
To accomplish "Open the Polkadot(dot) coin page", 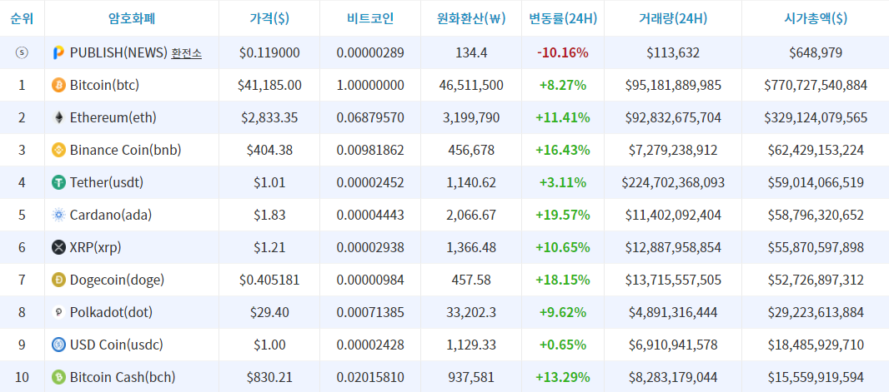I will pos(111,312).
